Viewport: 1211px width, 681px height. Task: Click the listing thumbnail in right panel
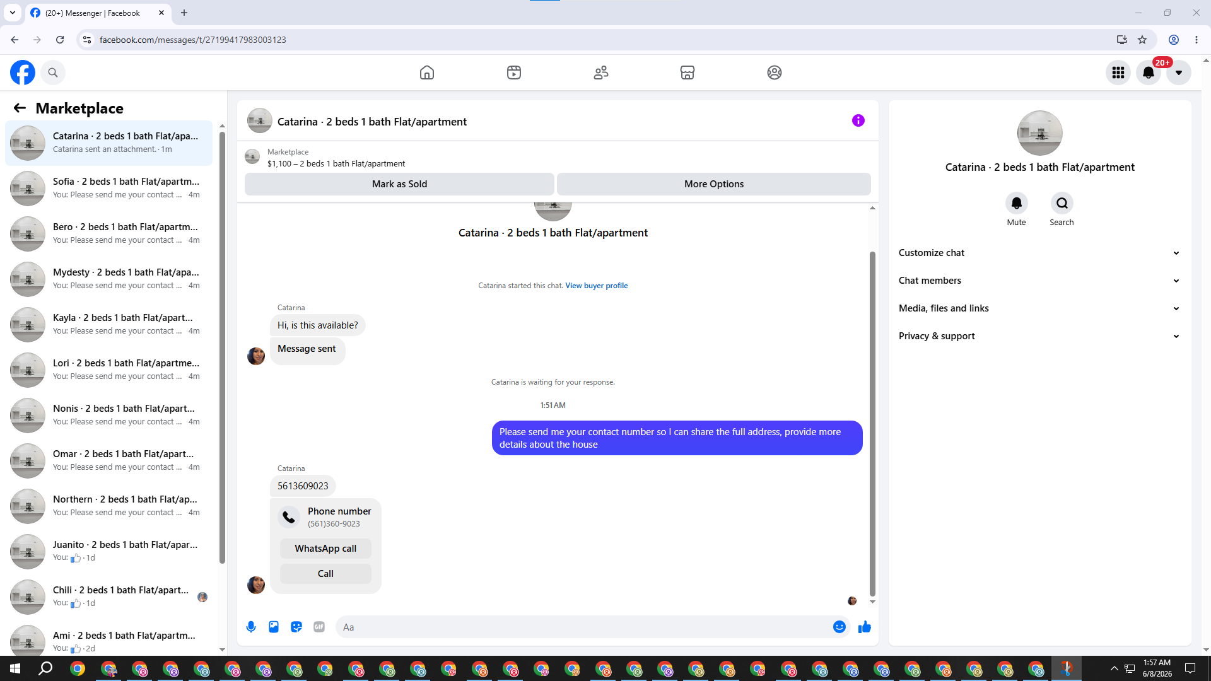[1040, 133]
